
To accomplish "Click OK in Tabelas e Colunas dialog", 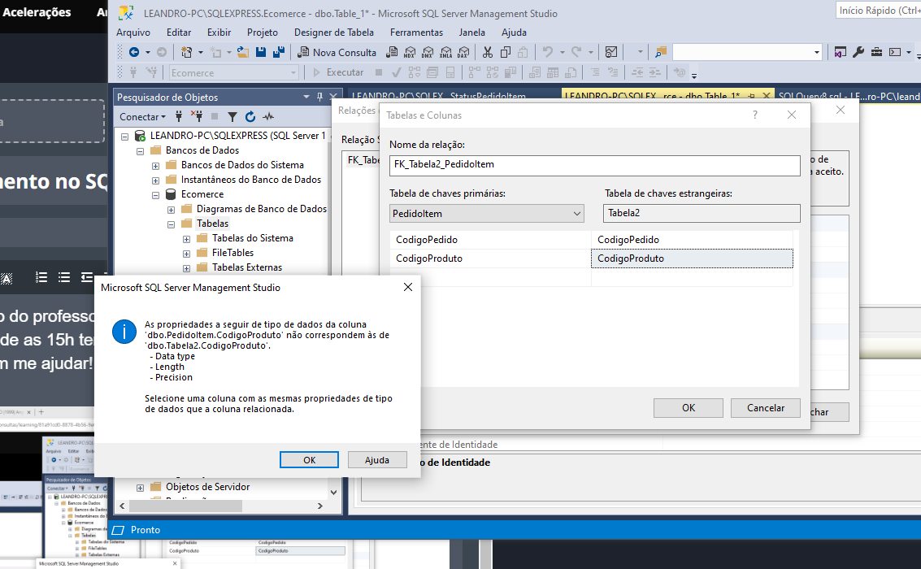I will click(x=689, y=407).
